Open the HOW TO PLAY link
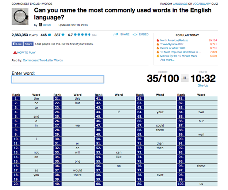 coord(26,53)
